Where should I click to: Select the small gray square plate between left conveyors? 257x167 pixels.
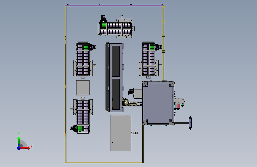(x=83, y=88)
